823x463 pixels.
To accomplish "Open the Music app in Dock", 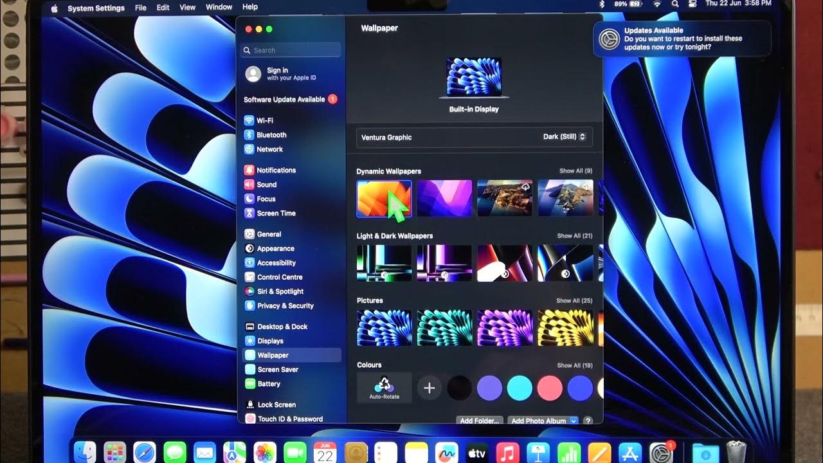I will point(507,453).
